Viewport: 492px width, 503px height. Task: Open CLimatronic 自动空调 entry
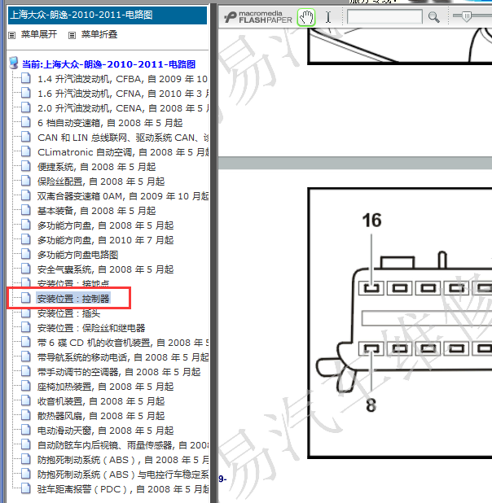[123, 152]
